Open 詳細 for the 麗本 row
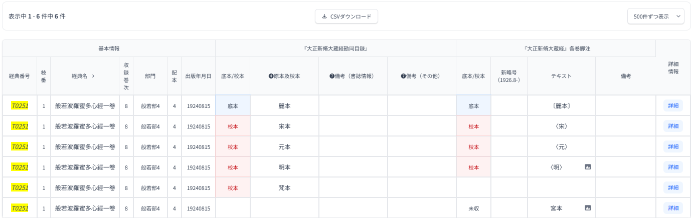This screenshot has width=691, height=218. coord(672,106)
